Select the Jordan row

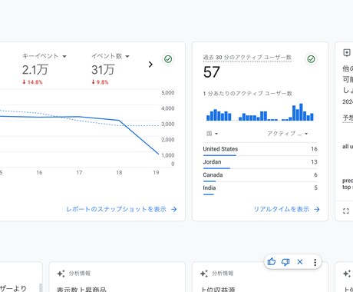pyautogui.click(x=260, y=162)
